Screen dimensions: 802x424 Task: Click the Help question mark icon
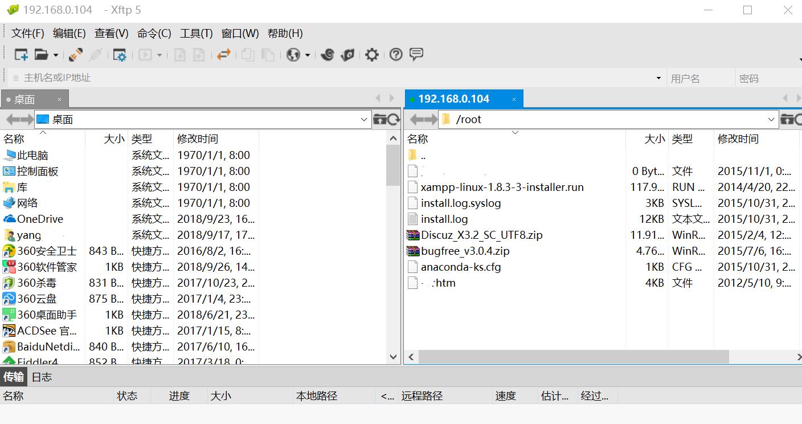tap(396, 55)
